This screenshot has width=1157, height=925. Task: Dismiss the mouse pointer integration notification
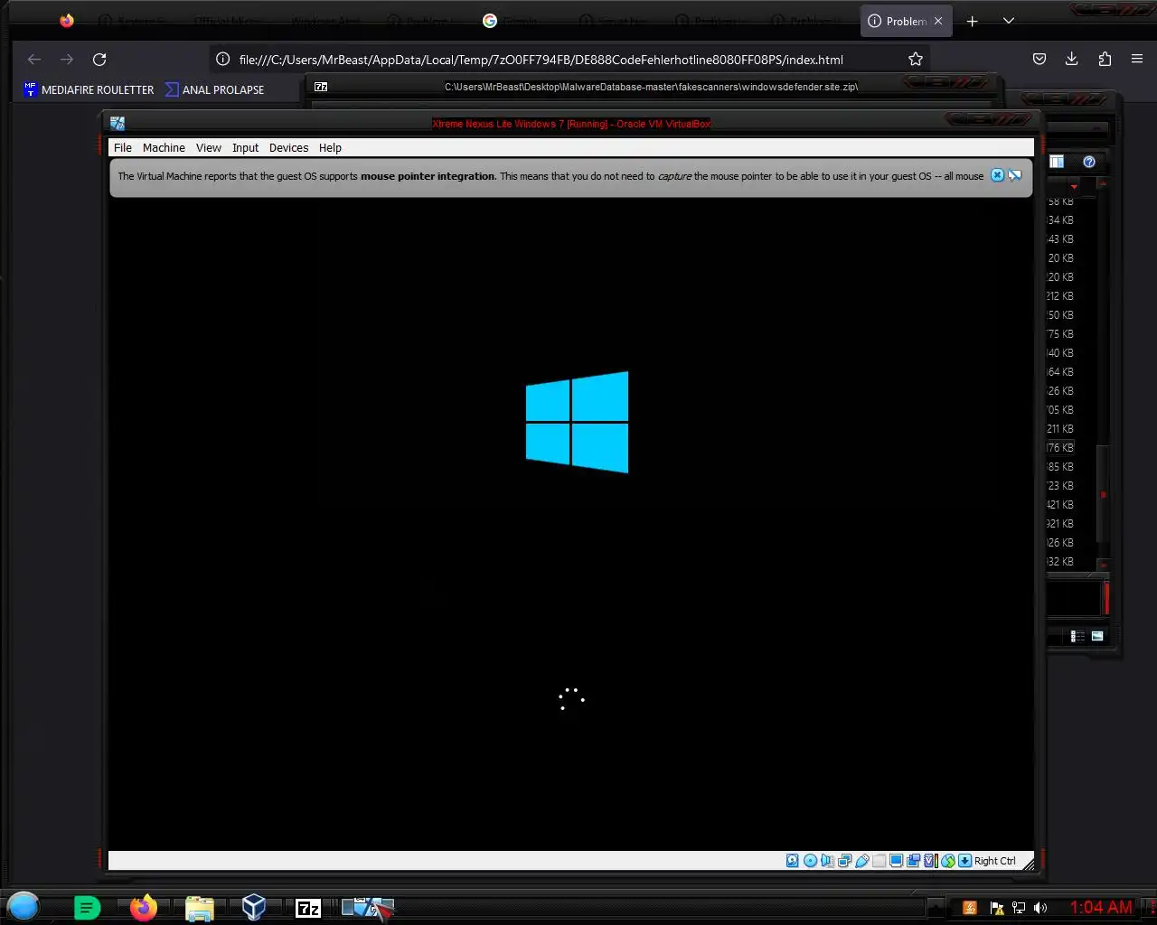(997, 175)
